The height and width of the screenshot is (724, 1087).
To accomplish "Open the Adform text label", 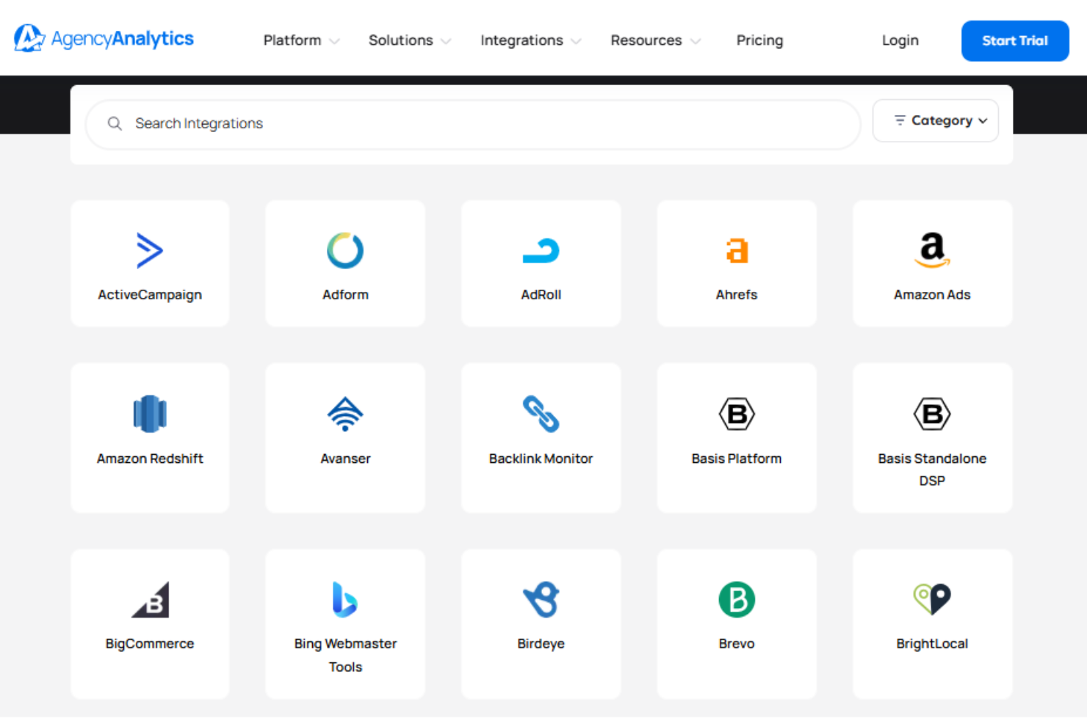I will 345,294.
